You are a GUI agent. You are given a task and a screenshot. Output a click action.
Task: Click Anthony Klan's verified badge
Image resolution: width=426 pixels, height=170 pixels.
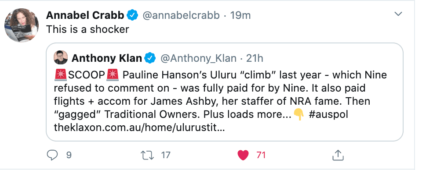click(150, 58)
